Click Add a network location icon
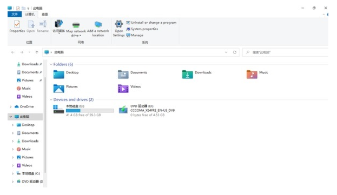Viewport: 337px width, 195px height. click(x=98, y=24)
